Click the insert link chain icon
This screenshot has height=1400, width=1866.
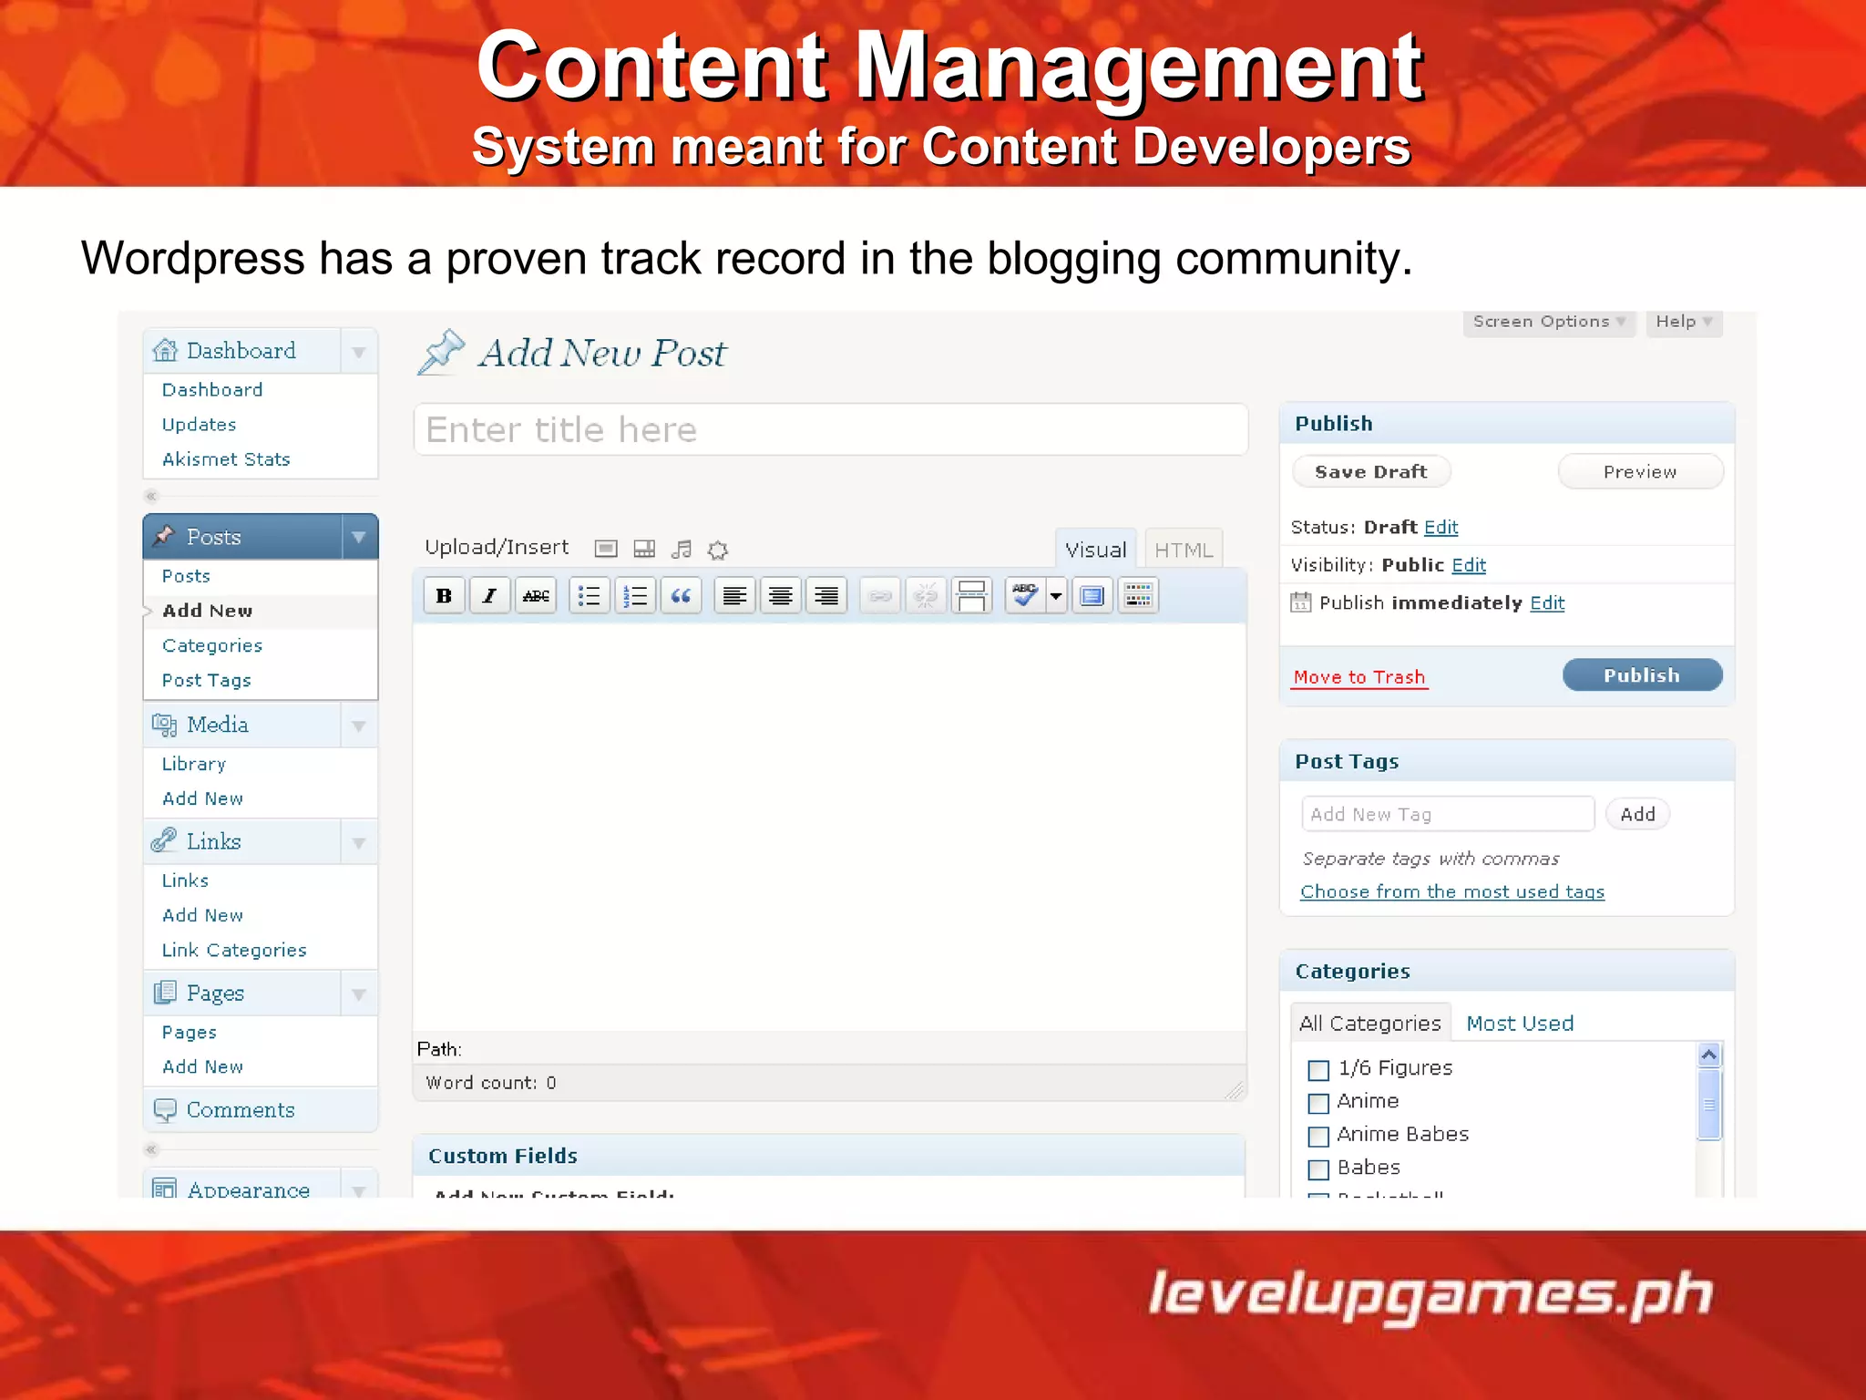coord(880,596)
